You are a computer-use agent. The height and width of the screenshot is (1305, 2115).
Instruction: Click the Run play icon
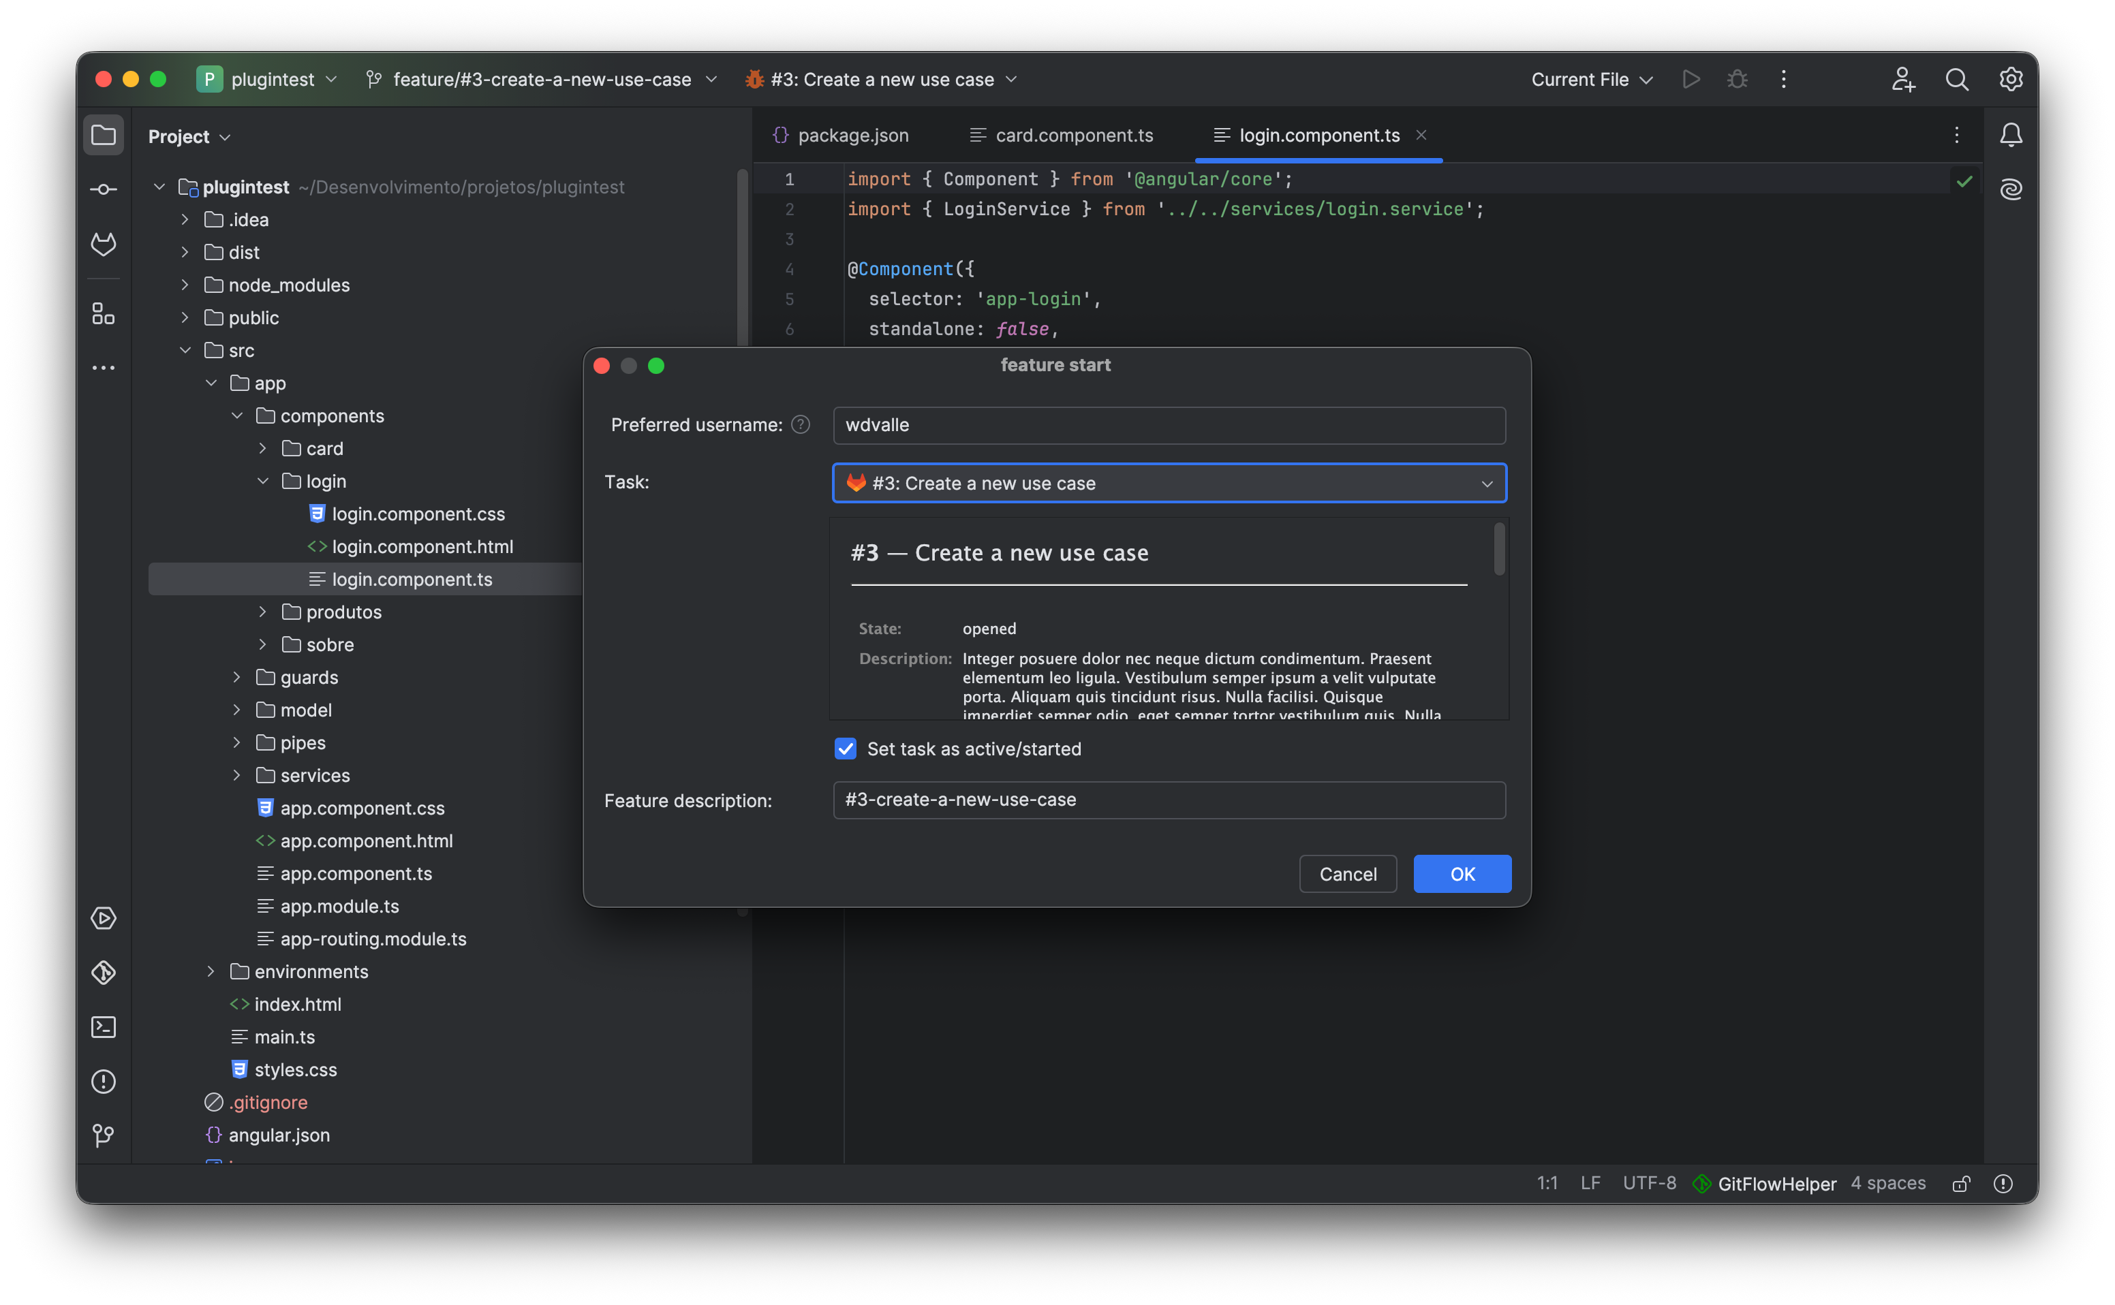pos(1691,80)
